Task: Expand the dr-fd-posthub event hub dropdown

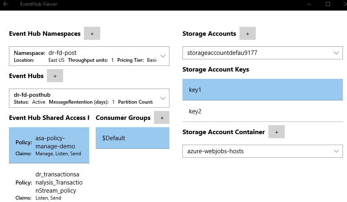Action: click(89, 98)
